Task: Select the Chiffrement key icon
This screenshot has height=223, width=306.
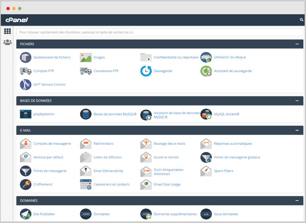Action: click(x=26, y=185)
